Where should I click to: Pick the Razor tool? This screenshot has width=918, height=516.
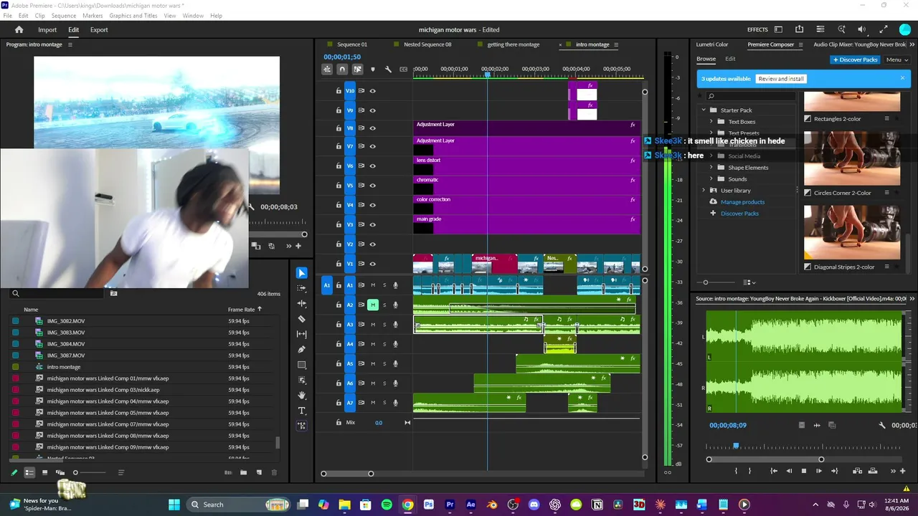[302, 319]
